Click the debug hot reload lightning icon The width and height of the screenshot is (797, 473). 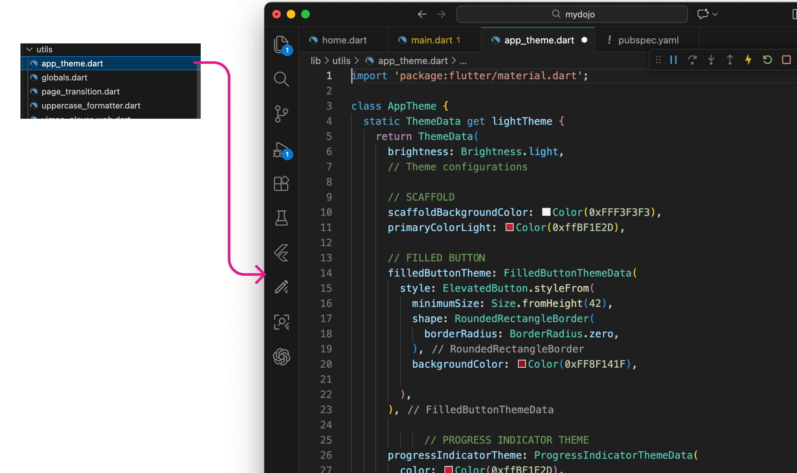click(x=748, y=60)
